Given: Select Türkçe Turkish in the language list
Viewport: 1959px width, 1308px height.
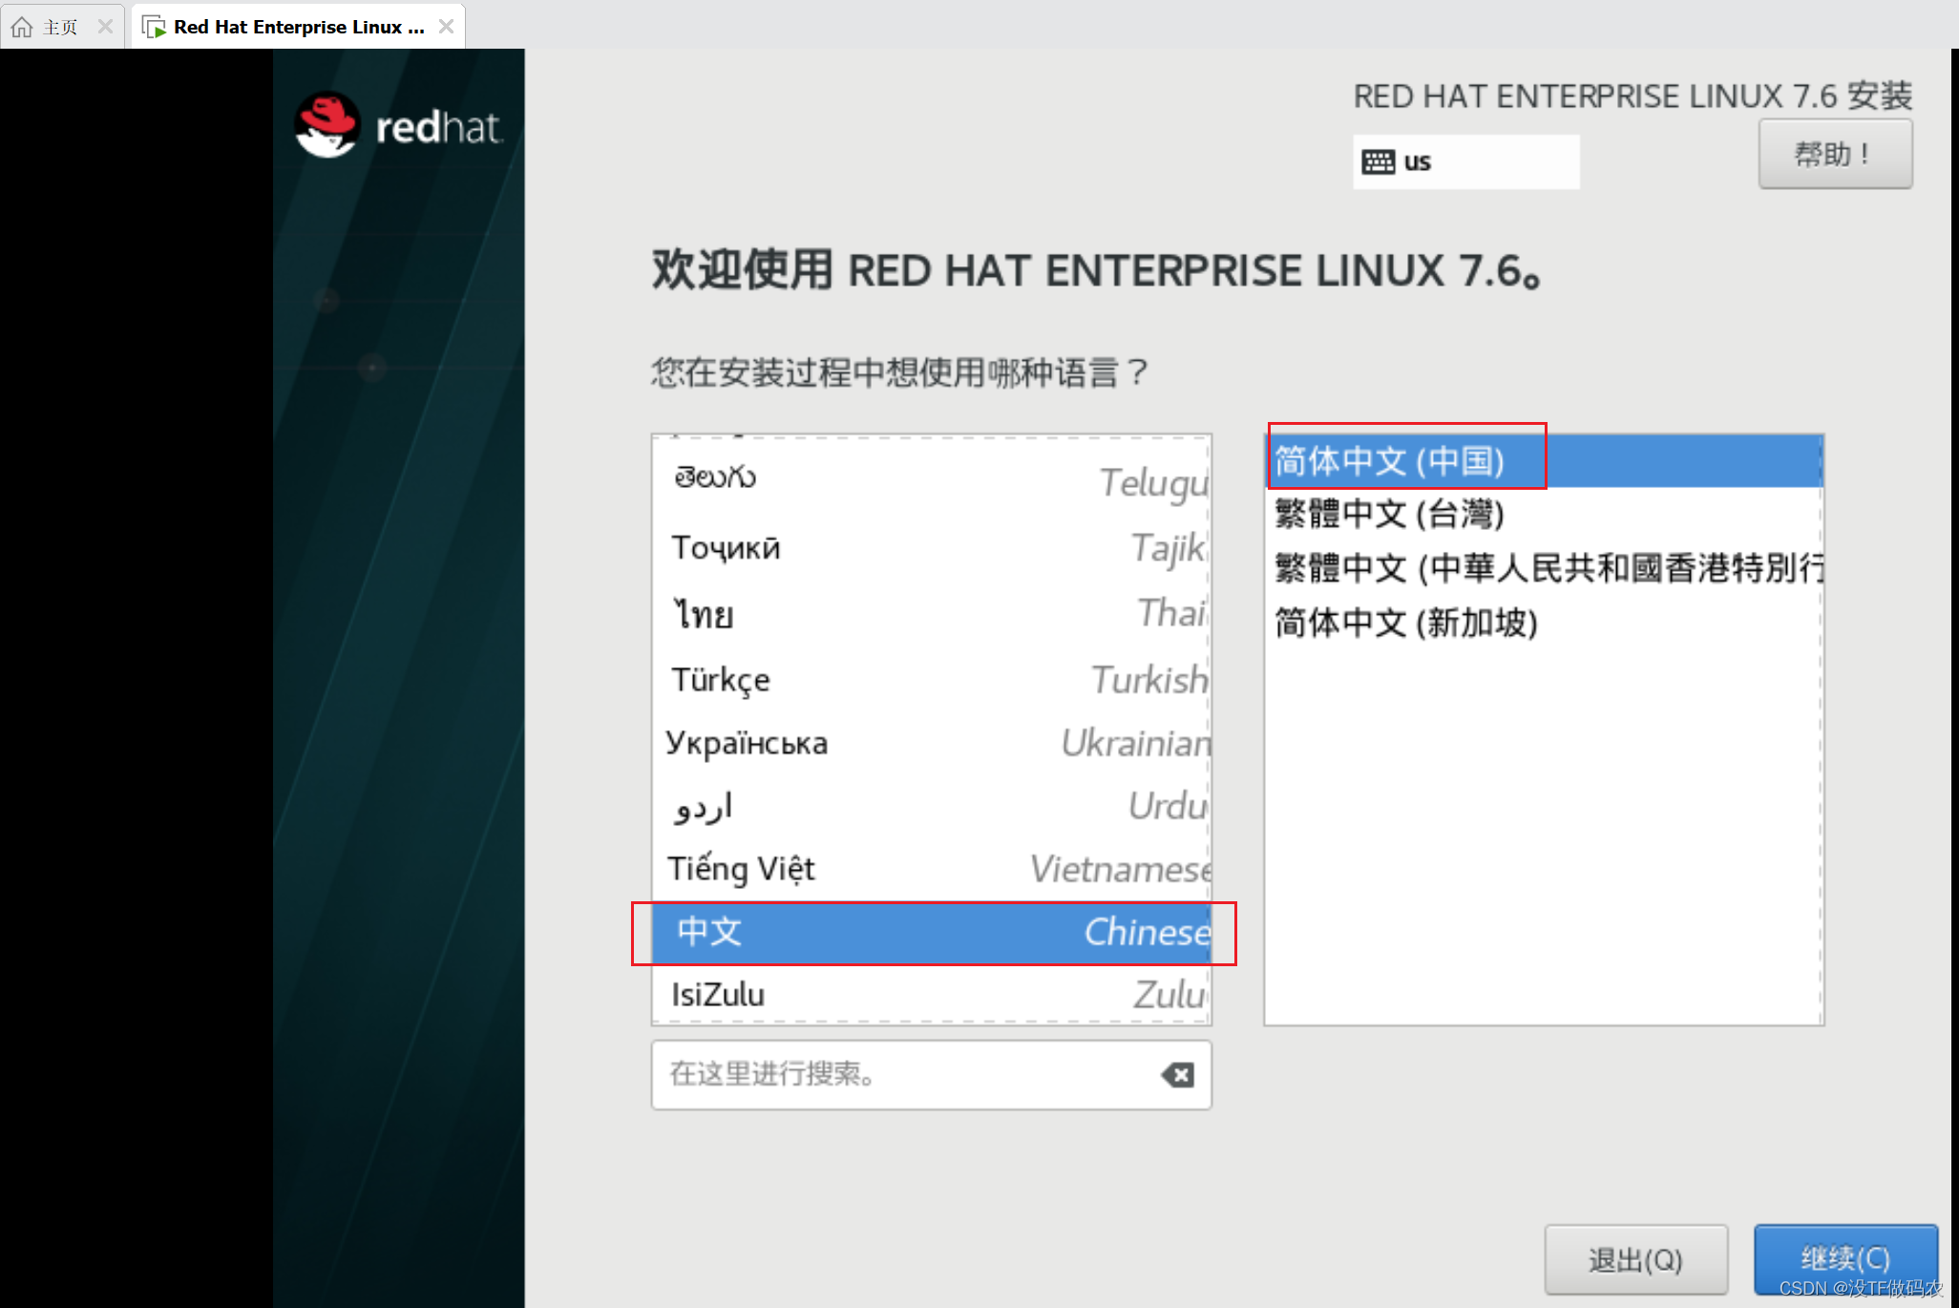Looking at the screenshot, I should (x=931, y=680).
